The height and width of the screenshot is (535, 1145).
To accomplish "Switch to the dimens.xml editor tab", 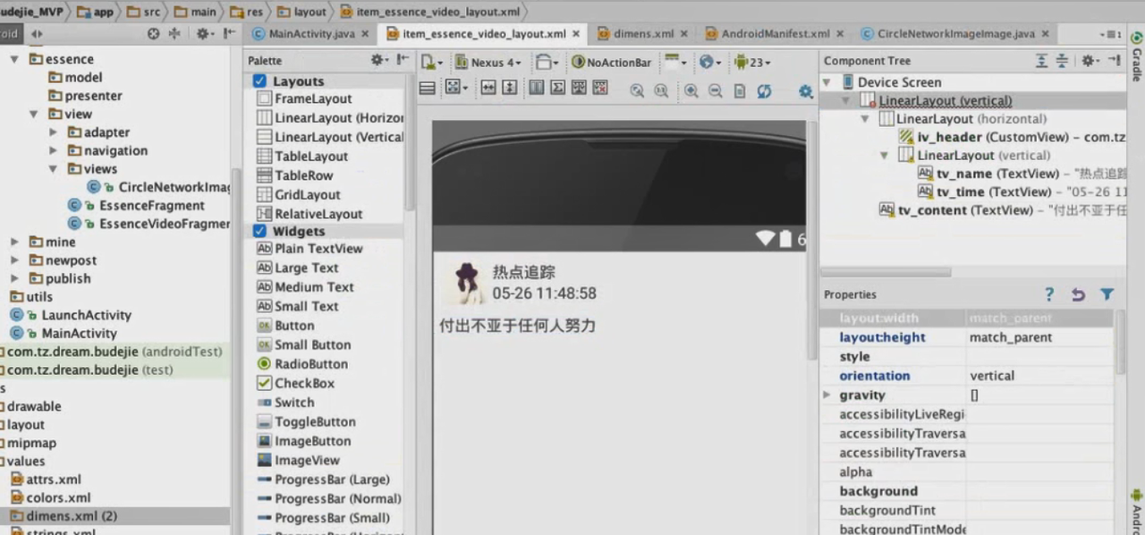I will tap(642, 33).
